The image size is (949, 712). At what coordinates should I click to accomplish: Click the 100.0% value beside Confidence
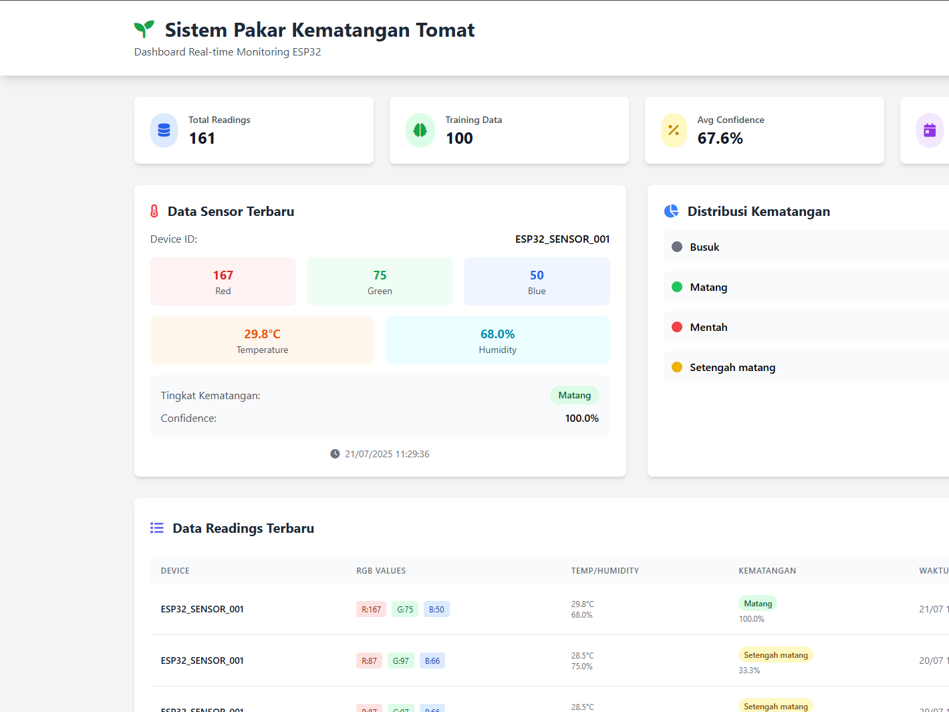(x=582, y=419)
